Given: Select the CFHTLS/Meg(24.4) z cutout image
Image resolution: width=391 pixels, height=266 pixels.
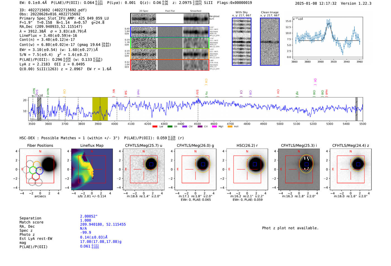Looking at the screenshot, I should tap(351, 169).
